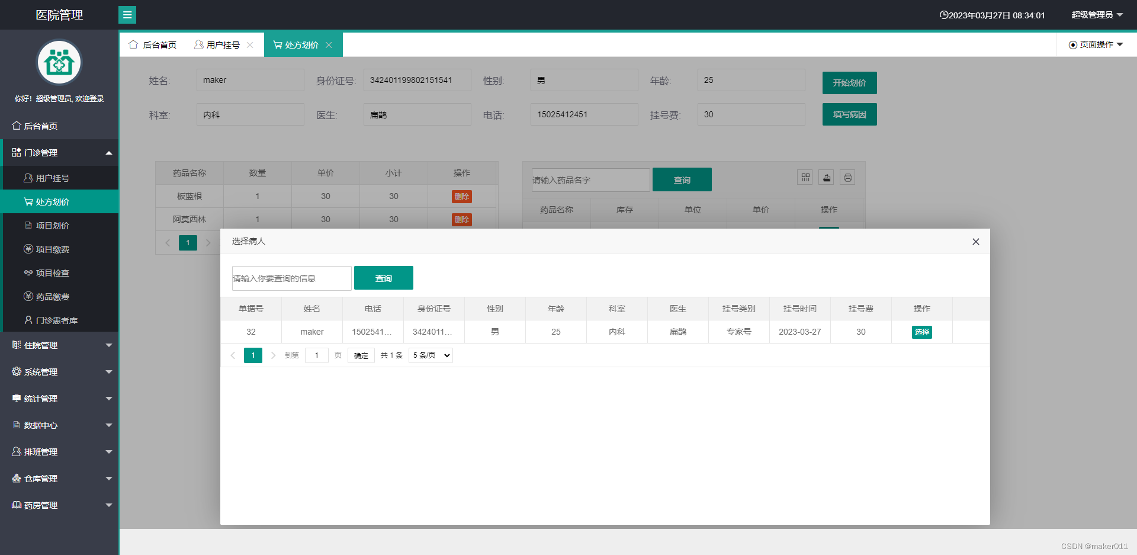Go to next page in dialog pagination

pos(273,355)
